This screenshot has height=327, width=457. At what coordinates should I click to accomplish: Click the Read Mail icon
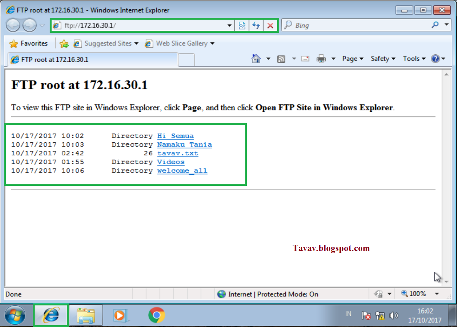[x=305, y=59]
